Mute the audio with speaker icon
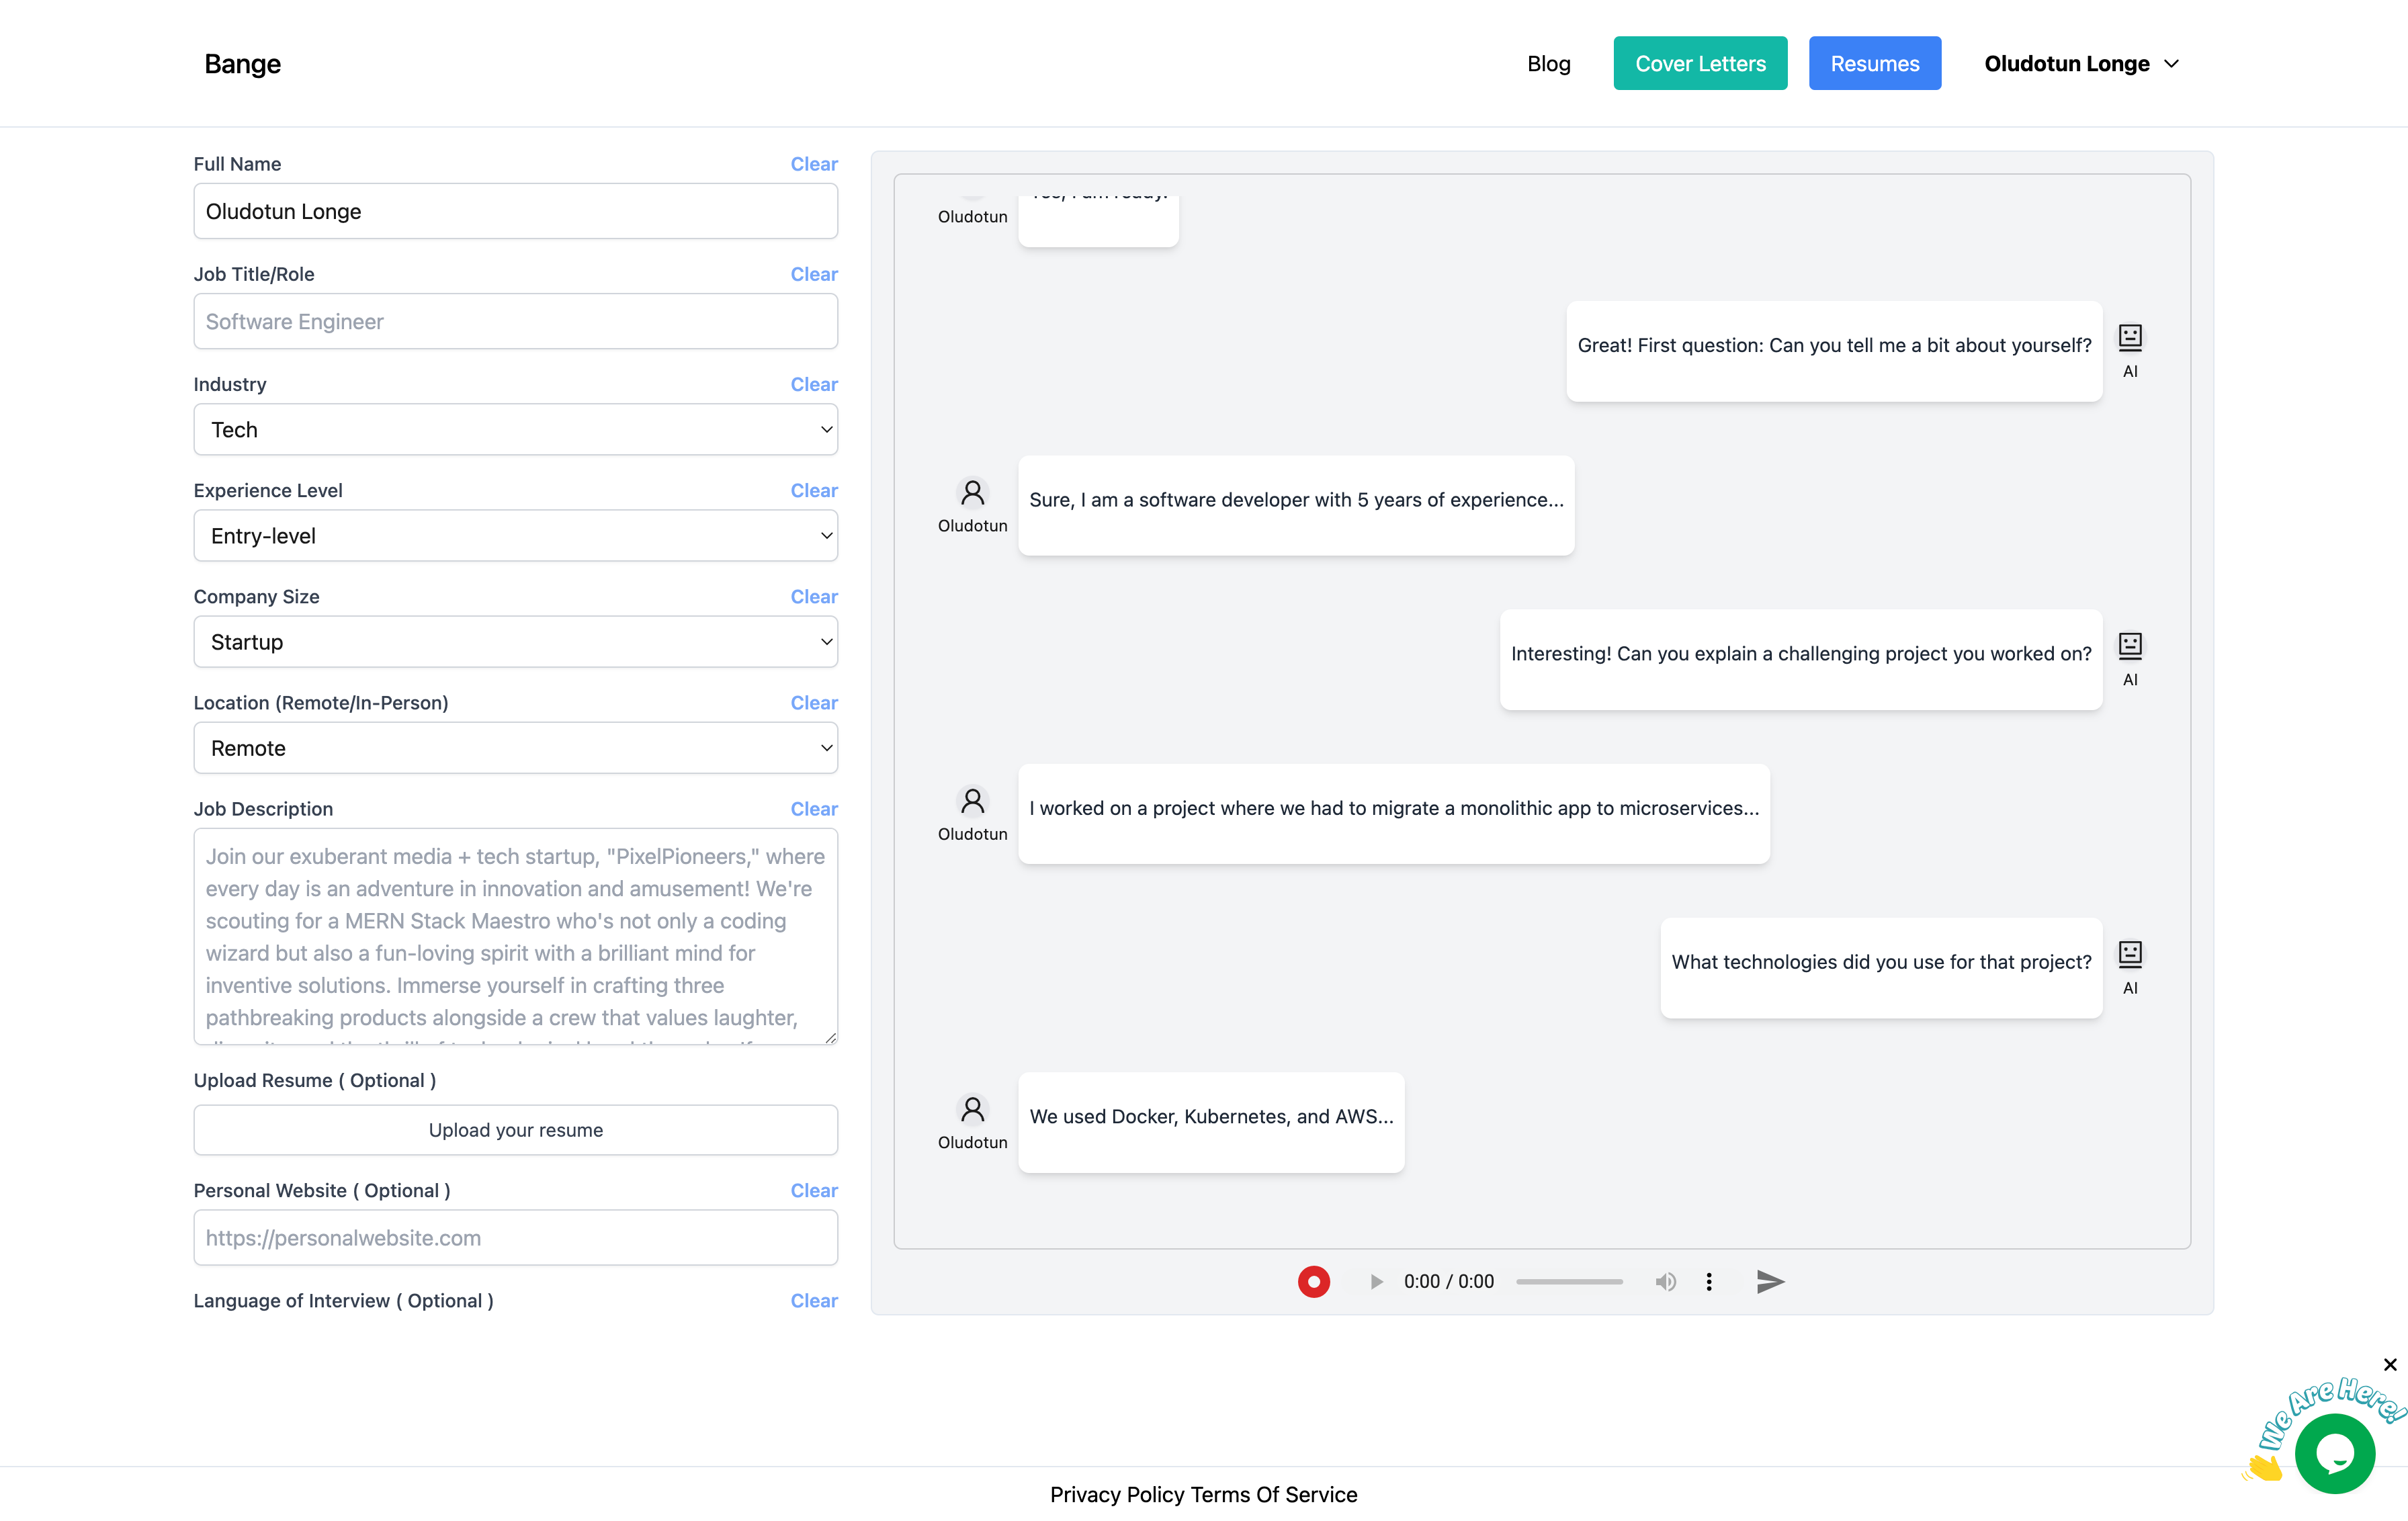Screen dimensions: 2408x1521 click(x=1665, y=1281)
